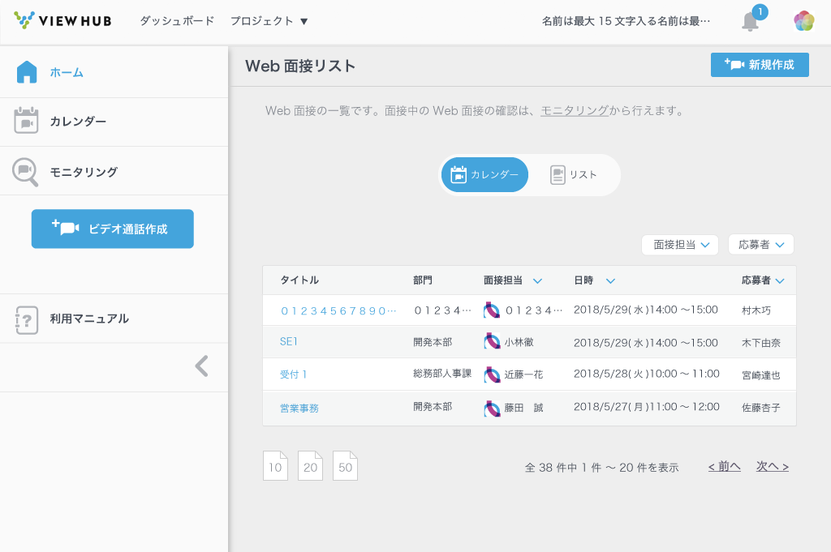Set 20 items per page

(x=310, y=466)
